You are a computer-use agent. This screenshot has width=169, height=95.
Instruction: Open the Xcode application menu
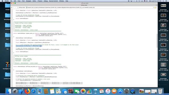(7, 1)
